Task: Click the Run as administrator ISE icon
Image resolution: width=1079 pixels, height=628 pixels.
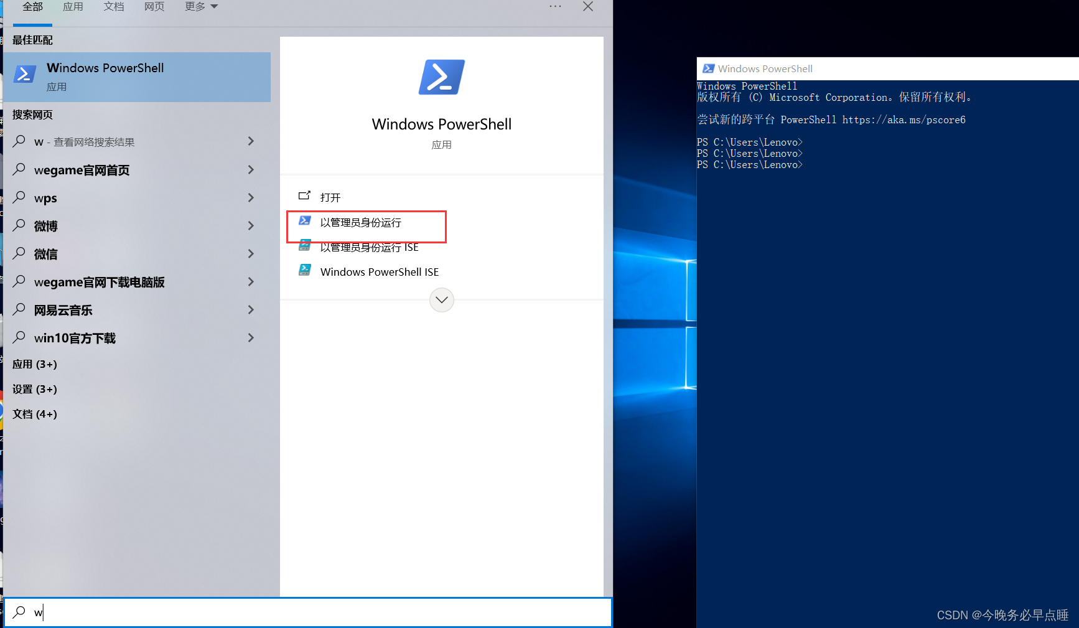Action: coord(305,245)
